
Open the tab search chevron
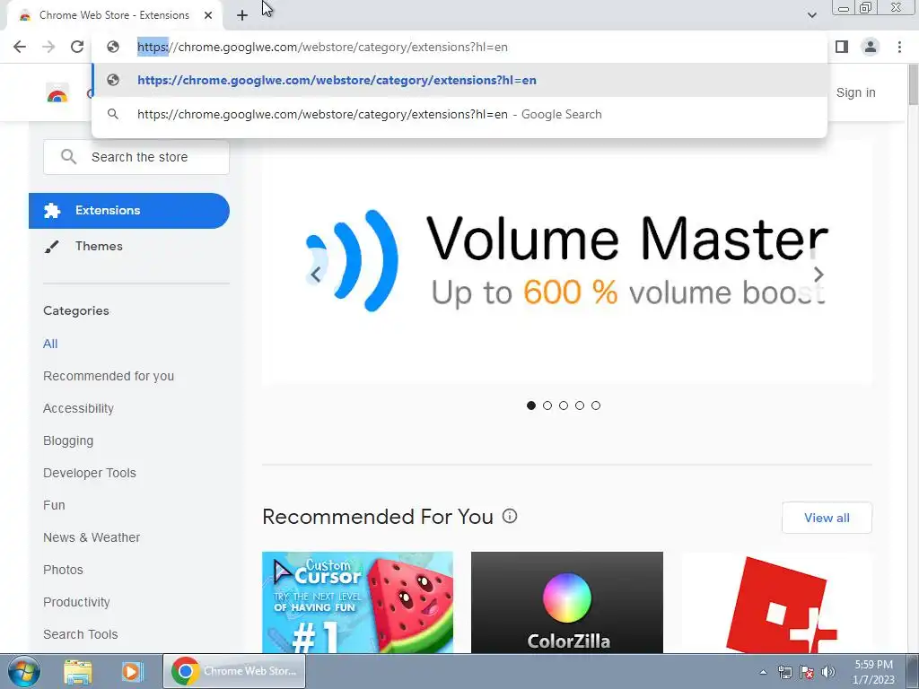[x=811, y=15]
